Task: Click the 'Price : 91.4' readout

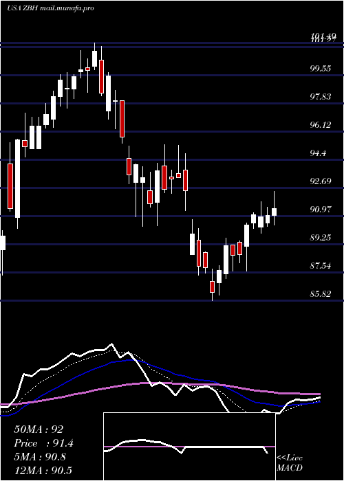Action: click(x=43, y=443)
